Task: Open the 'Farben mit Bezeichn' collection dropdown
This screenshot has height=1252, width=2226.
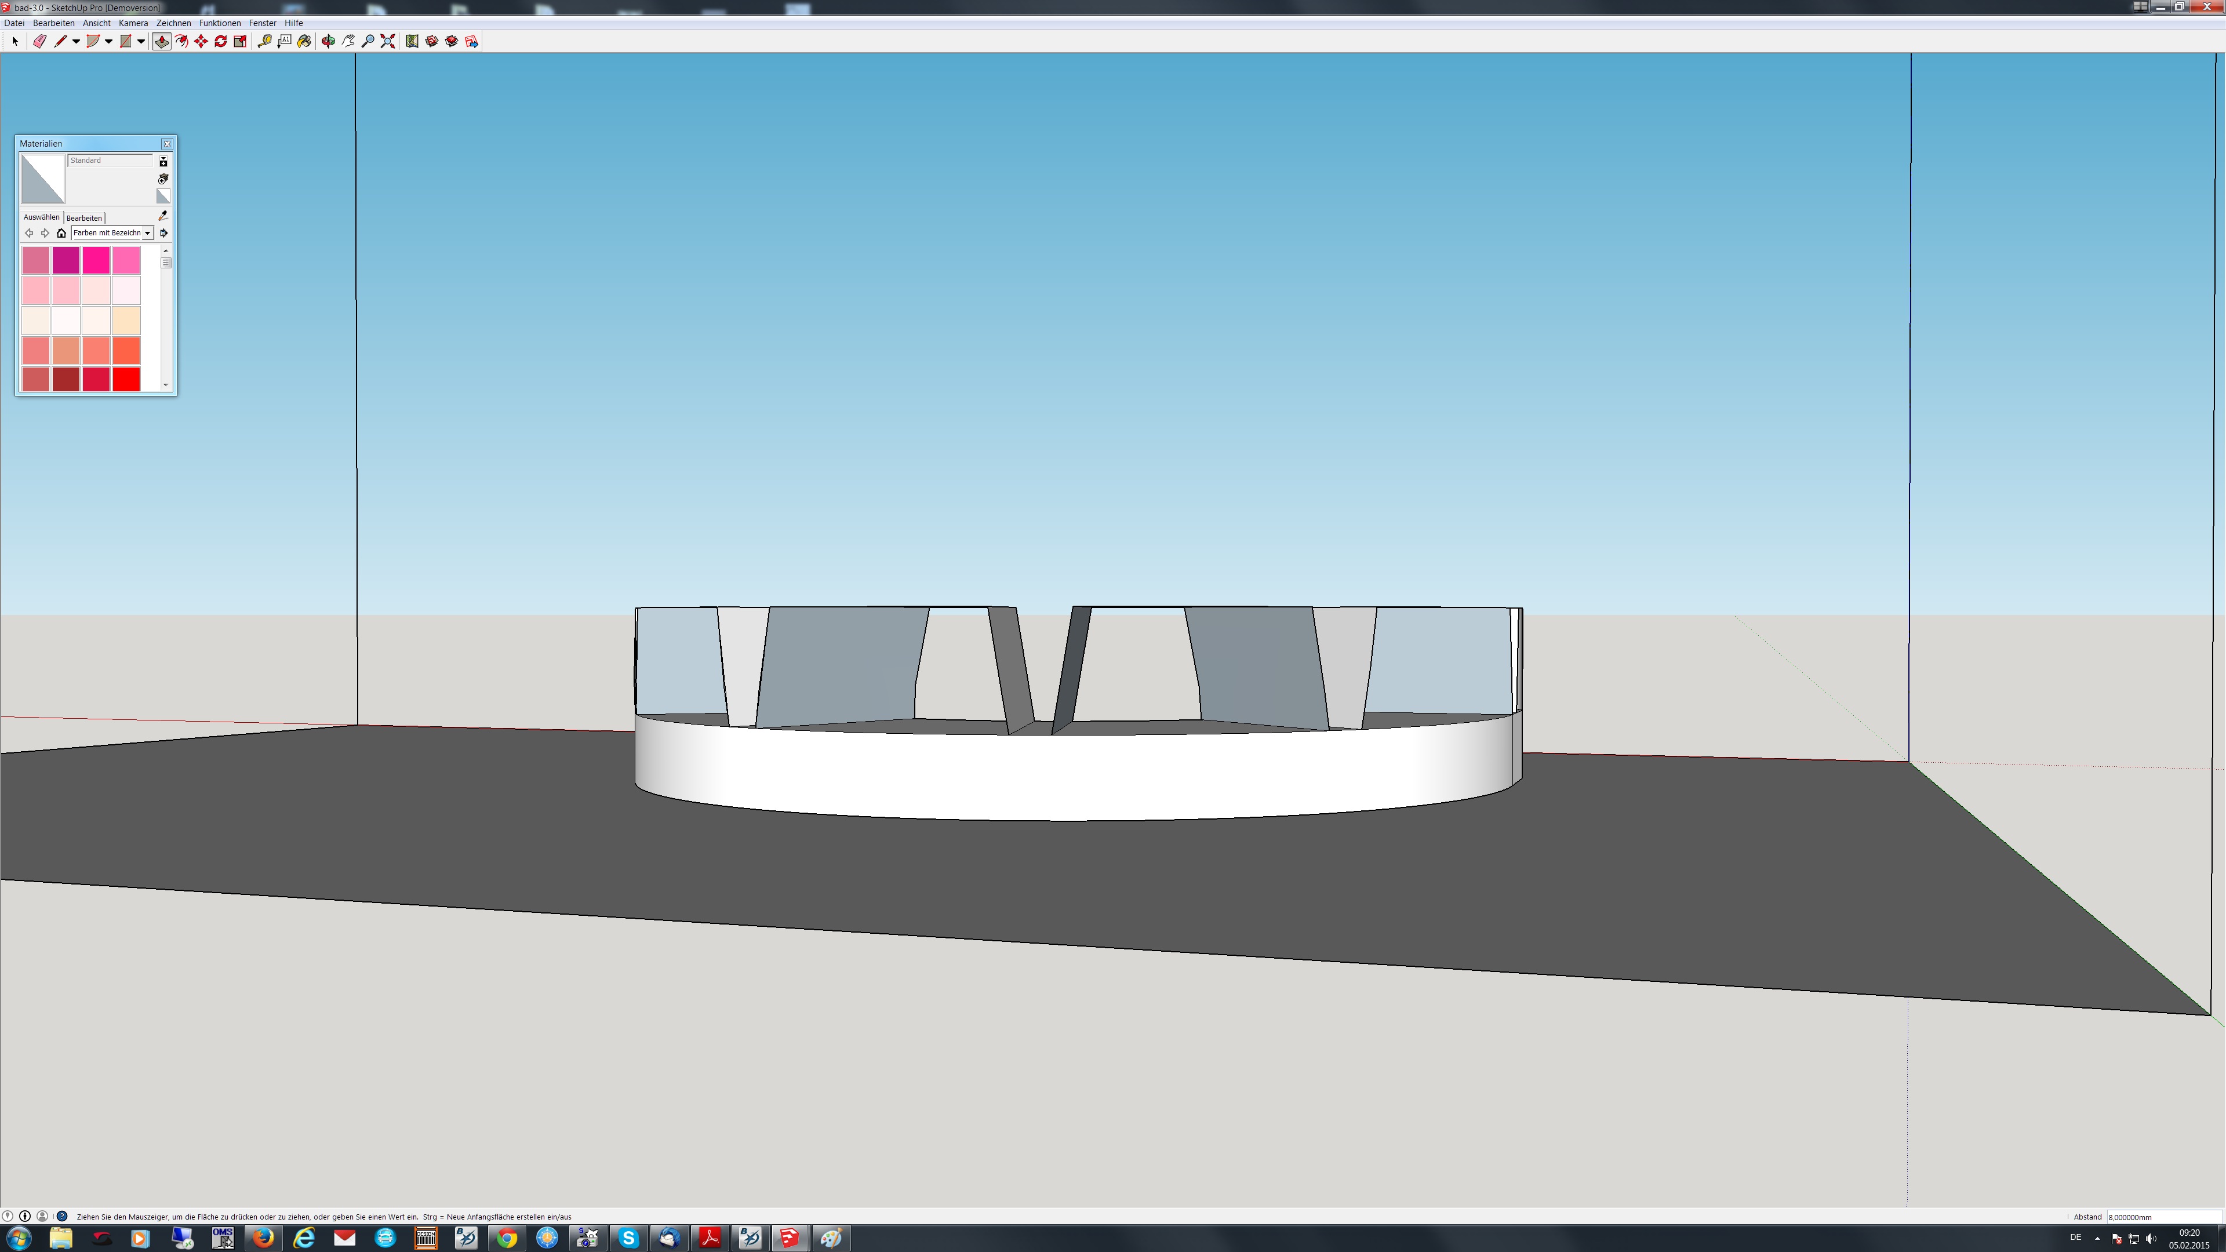Action: [x=148, y=233]
